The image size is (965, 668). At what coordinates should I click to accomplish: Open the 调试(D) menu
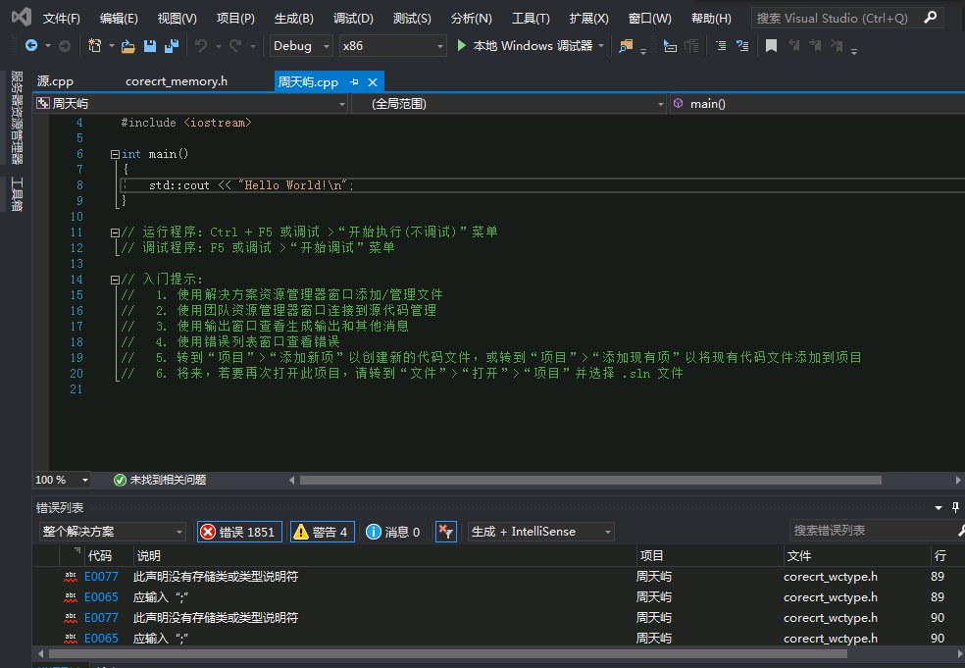click(353, 18)
